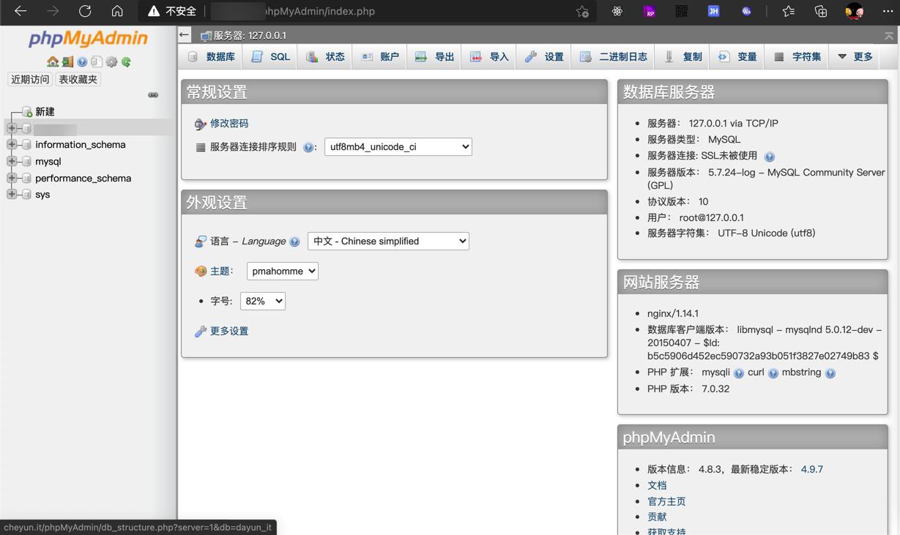Click the 修改密码 link
This screenshot has height=535, width=900.
[x=229, y=124]
